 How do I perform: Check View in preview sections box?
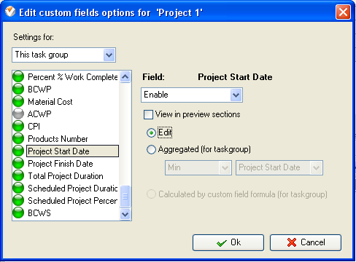click(x=148, y=114)
